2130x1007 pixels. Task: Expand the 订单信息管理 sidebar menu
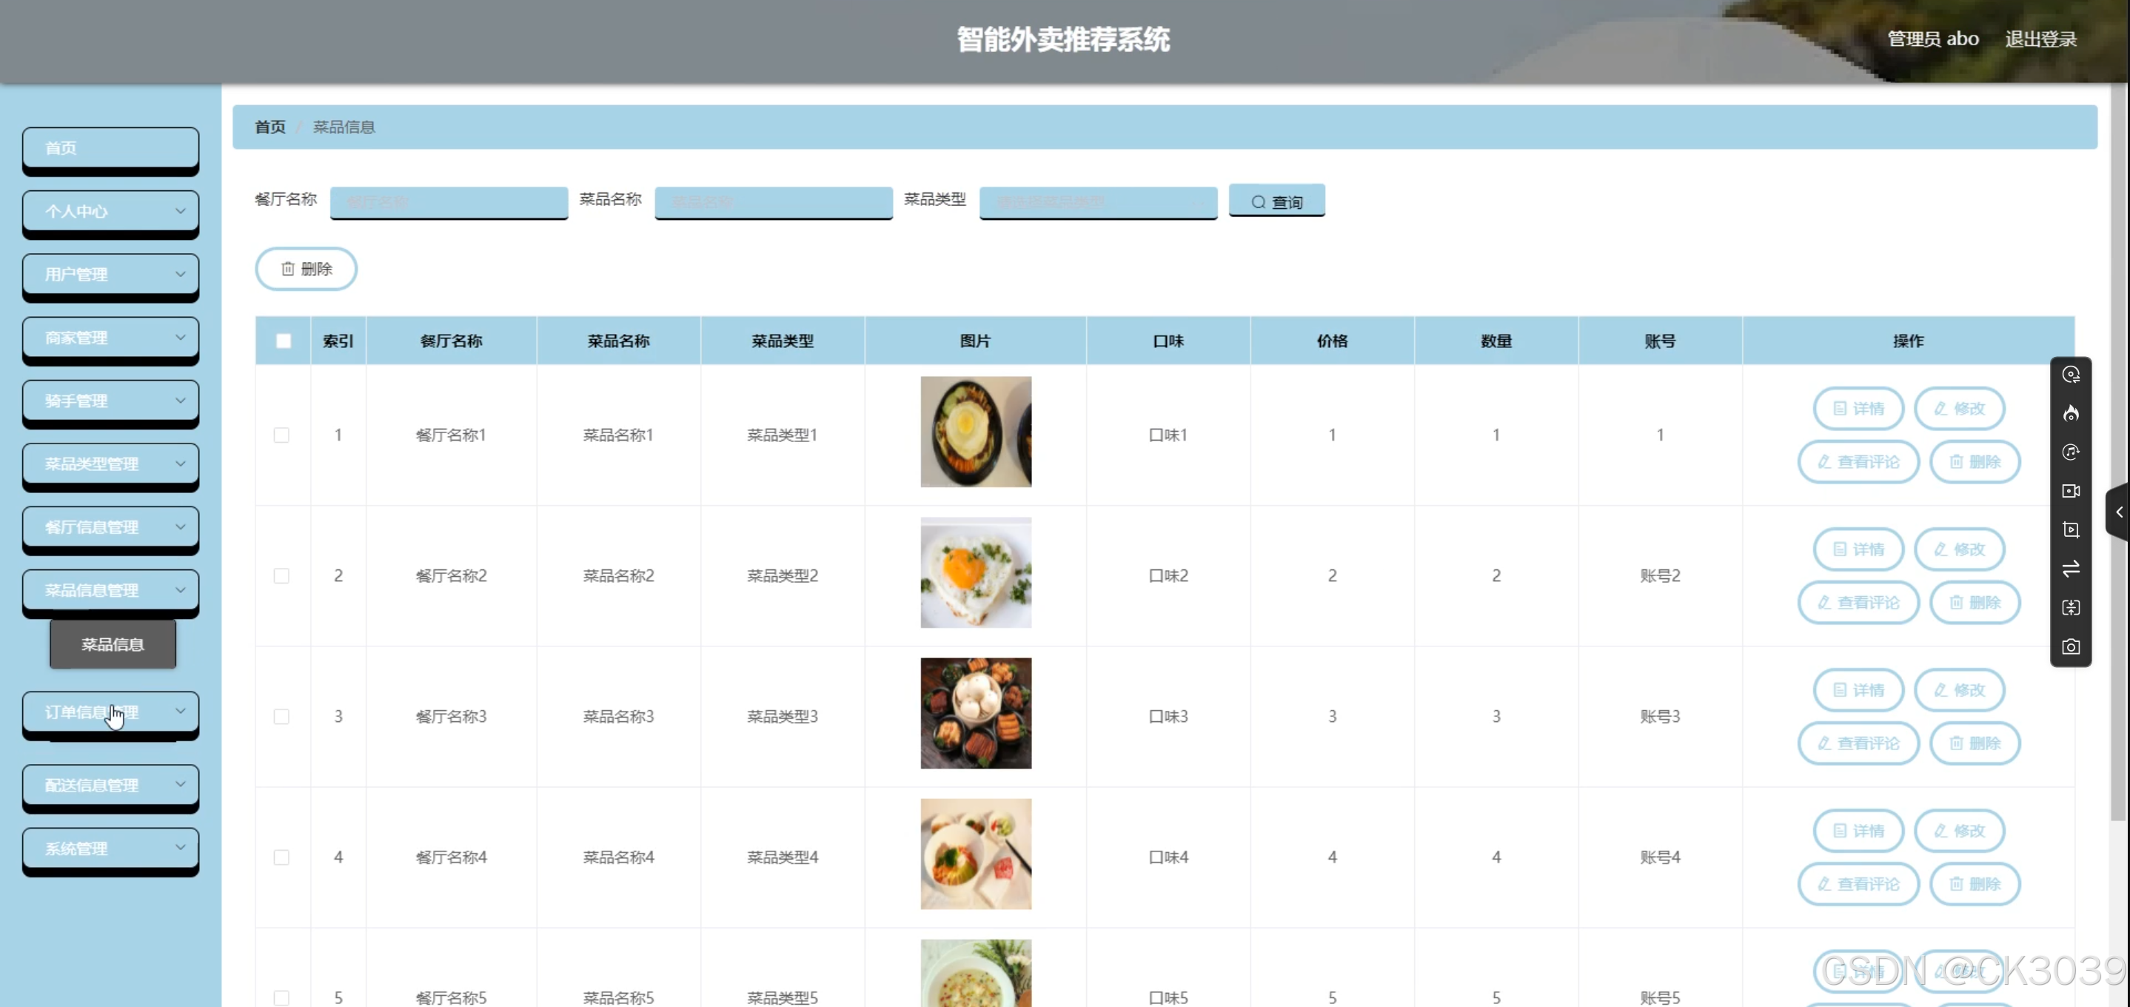tap(111, 712)
